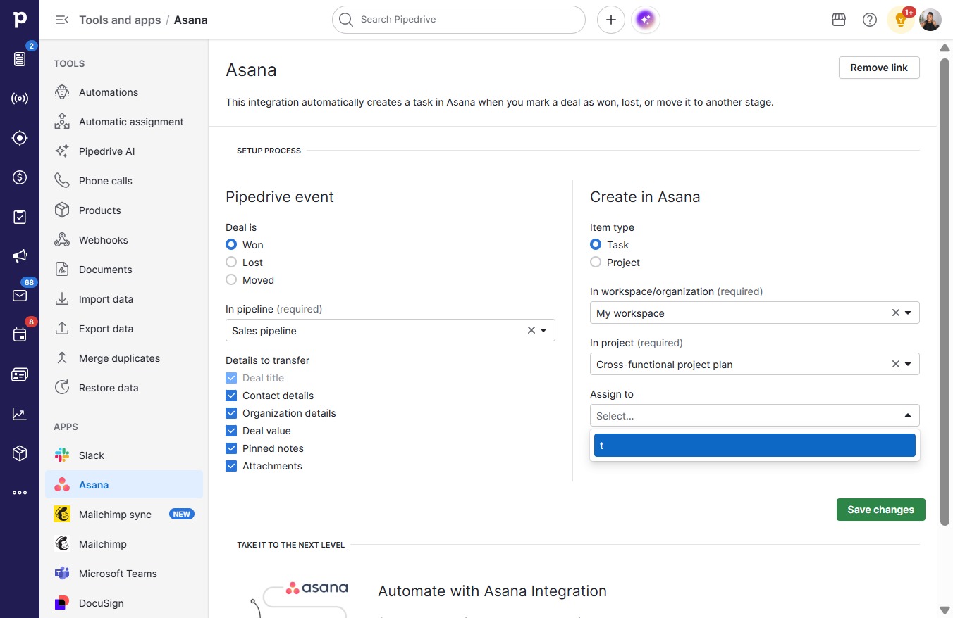Uncheck the Organization details checkbox

tap(231, 413)
